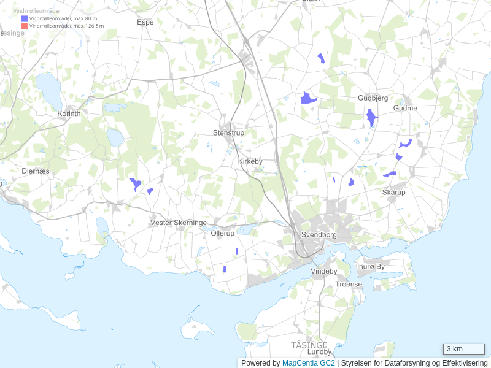
Task: Click the Vester Skerninge town label
Action: point(179,223)
